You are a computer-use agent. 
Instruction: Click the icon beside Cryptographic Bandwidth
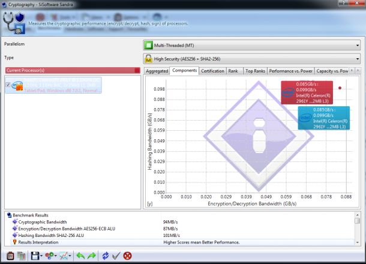click(x=15, y=222)
